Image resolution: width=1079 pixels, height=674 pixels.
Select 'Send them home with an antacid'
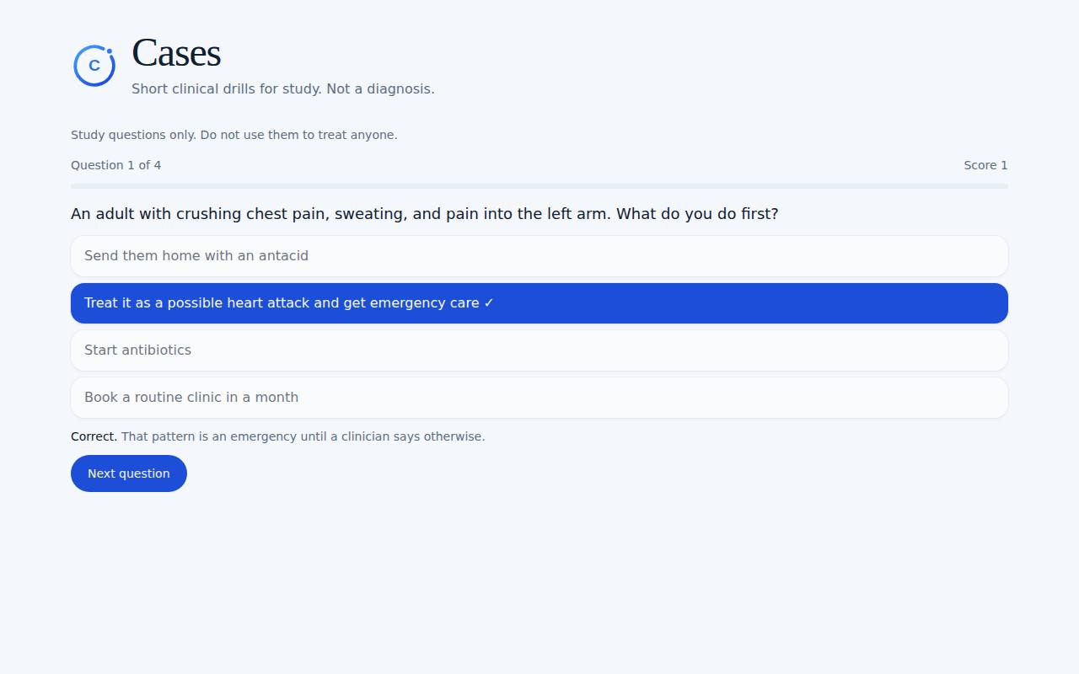click(x=539, y=256)
